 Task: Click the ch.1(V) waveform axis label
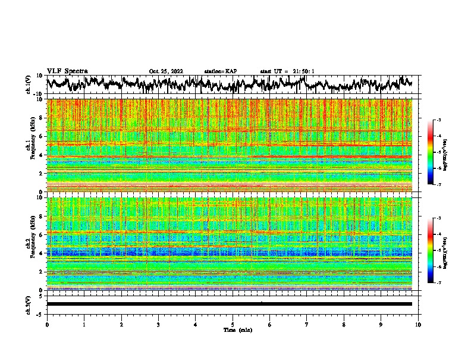[29, 84]
